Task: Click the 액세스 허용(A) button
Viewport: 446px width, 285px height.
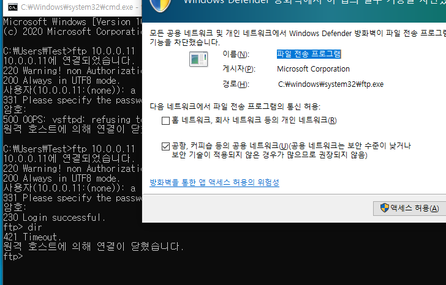Action: coord(410,209)
